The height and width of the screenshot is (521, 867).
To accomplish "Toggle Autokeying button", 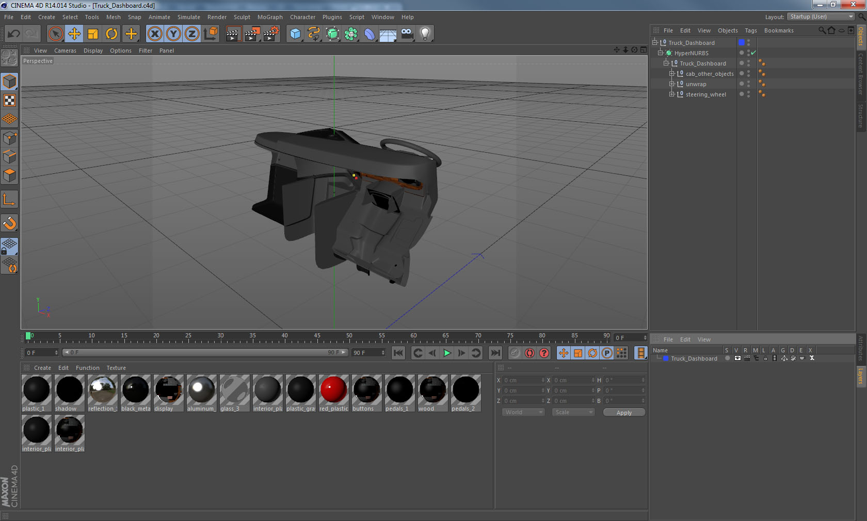I will pyautogui.click(x=529, y=353).
